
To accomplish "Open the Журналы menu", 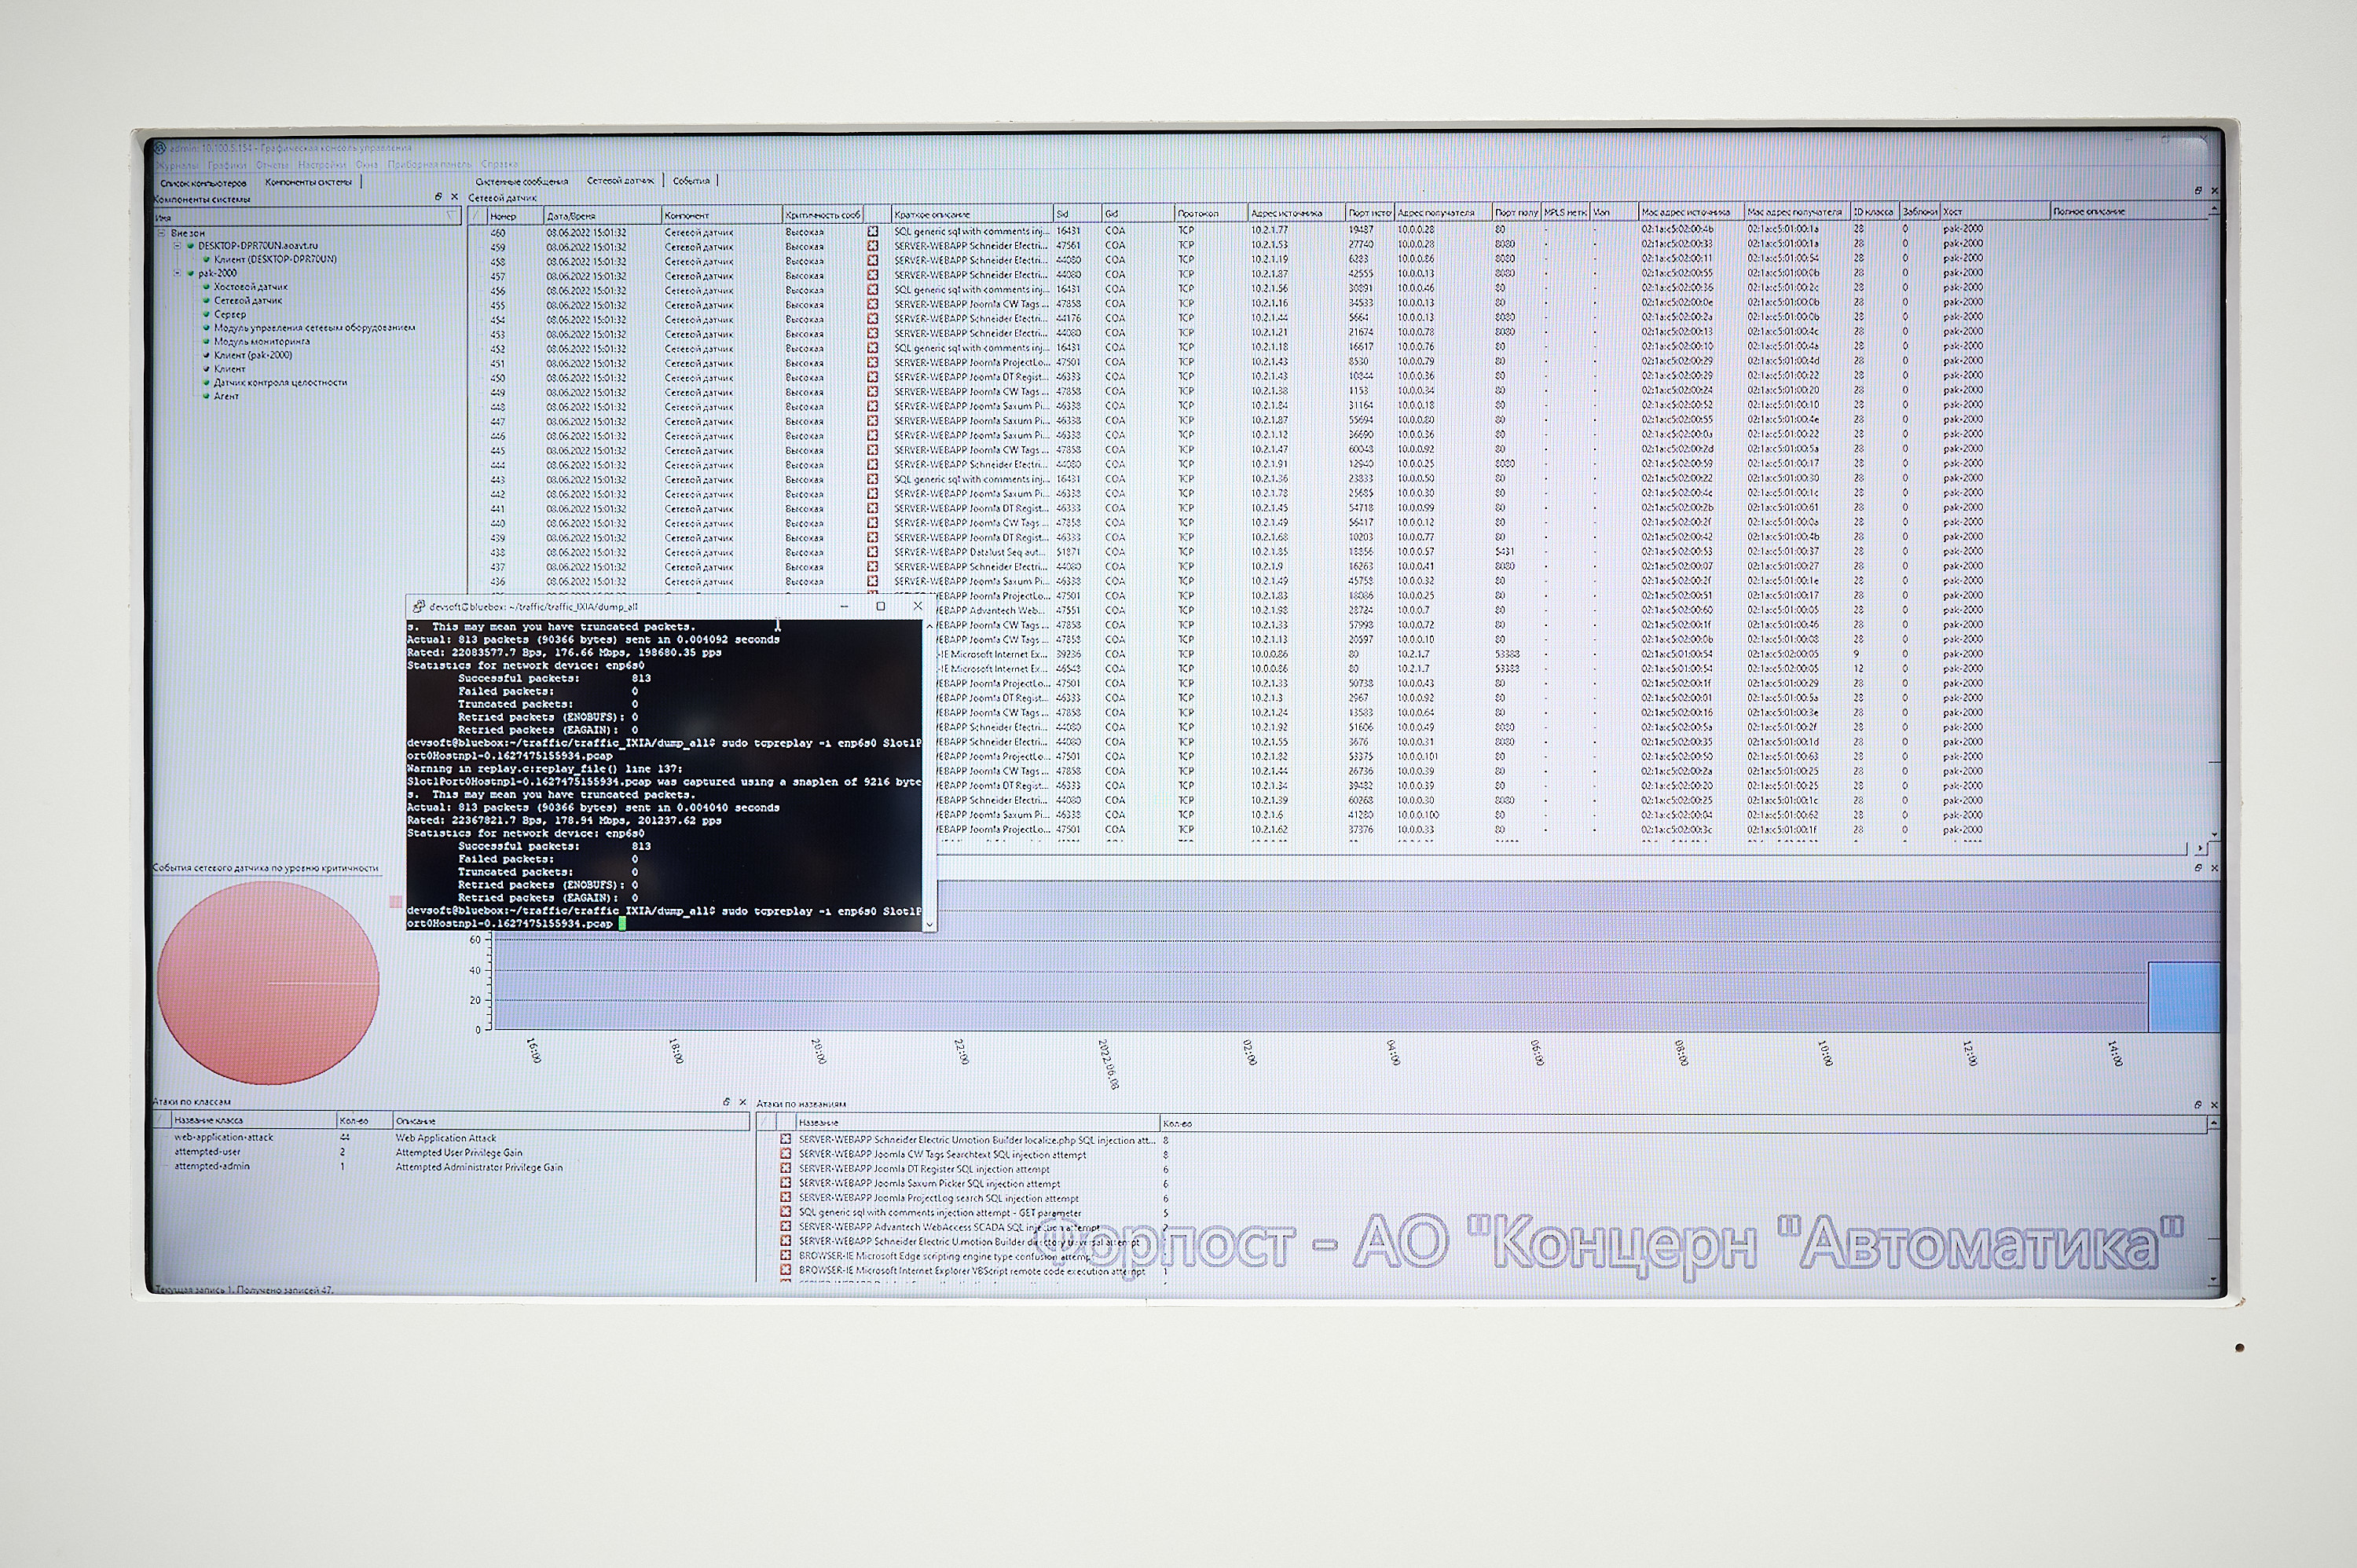I will tap(178, 165).
